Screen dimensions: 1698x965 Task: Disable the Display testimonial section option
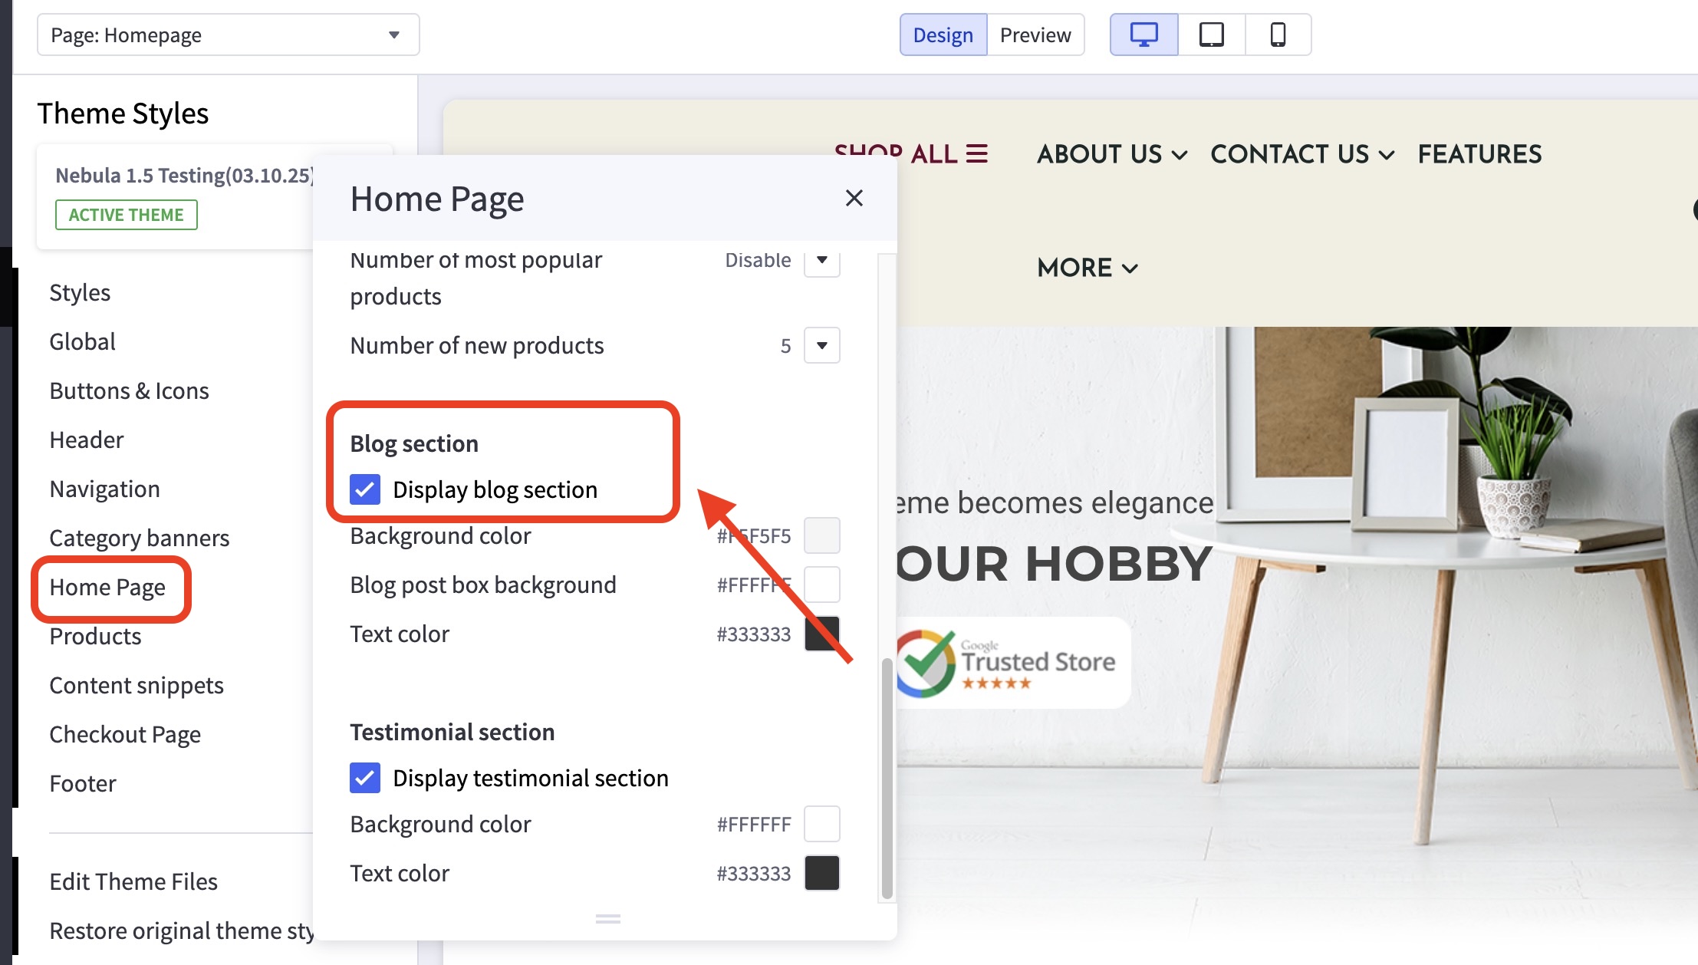[x=365, y=778]
